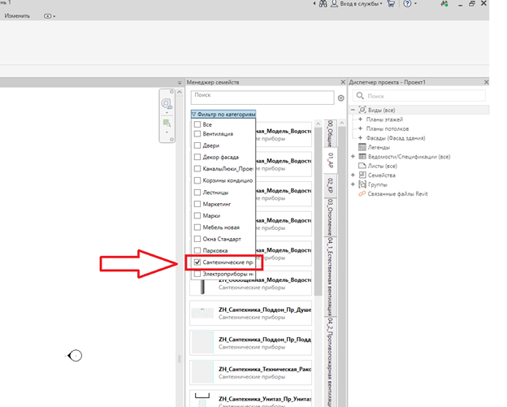
Task: Click the Виды (все) views icon
Action: pos(362,110)
